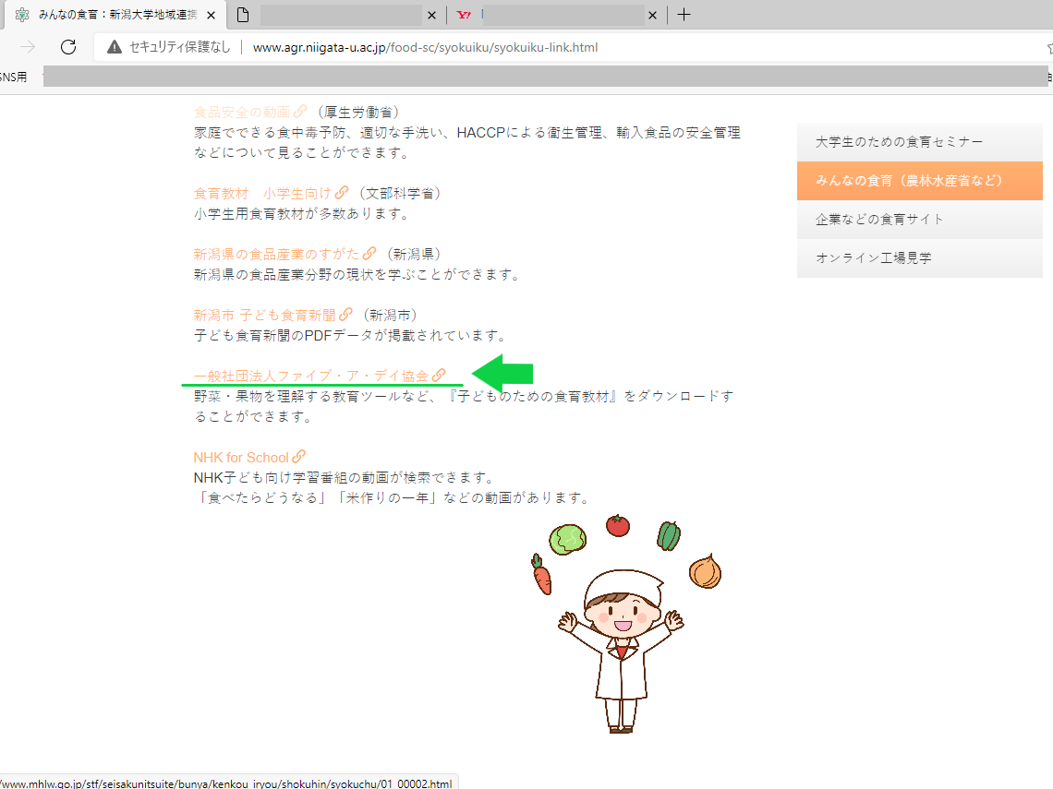Close the blank document tab

(x=431, y=15)
